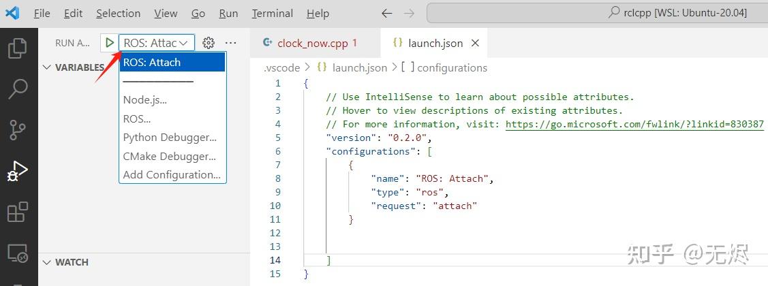This screenshot has width=768, height=286.
Task: Open the Source Control view
Action: pos(18,130)
